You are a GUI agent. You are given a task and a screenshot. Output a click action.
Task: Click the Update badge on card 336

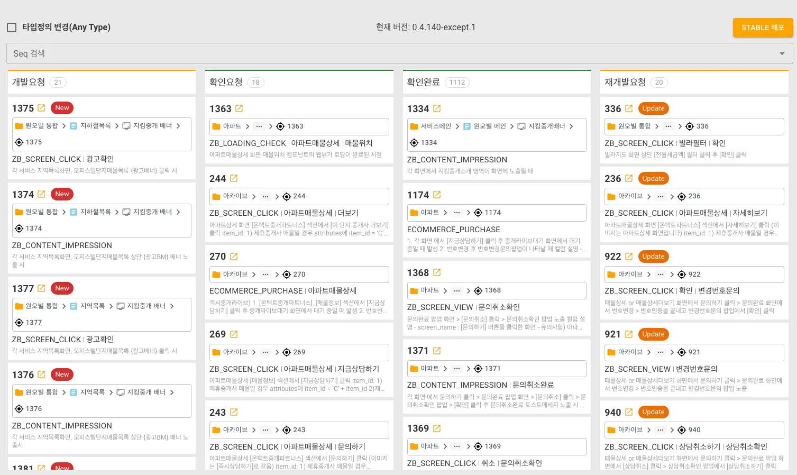(x=654, y=108)
